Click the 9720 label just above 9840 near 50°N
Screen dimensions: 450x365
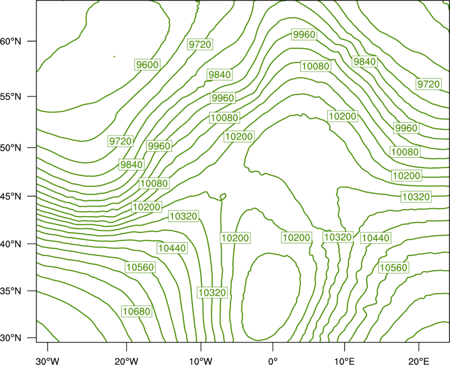pos(120,141)
